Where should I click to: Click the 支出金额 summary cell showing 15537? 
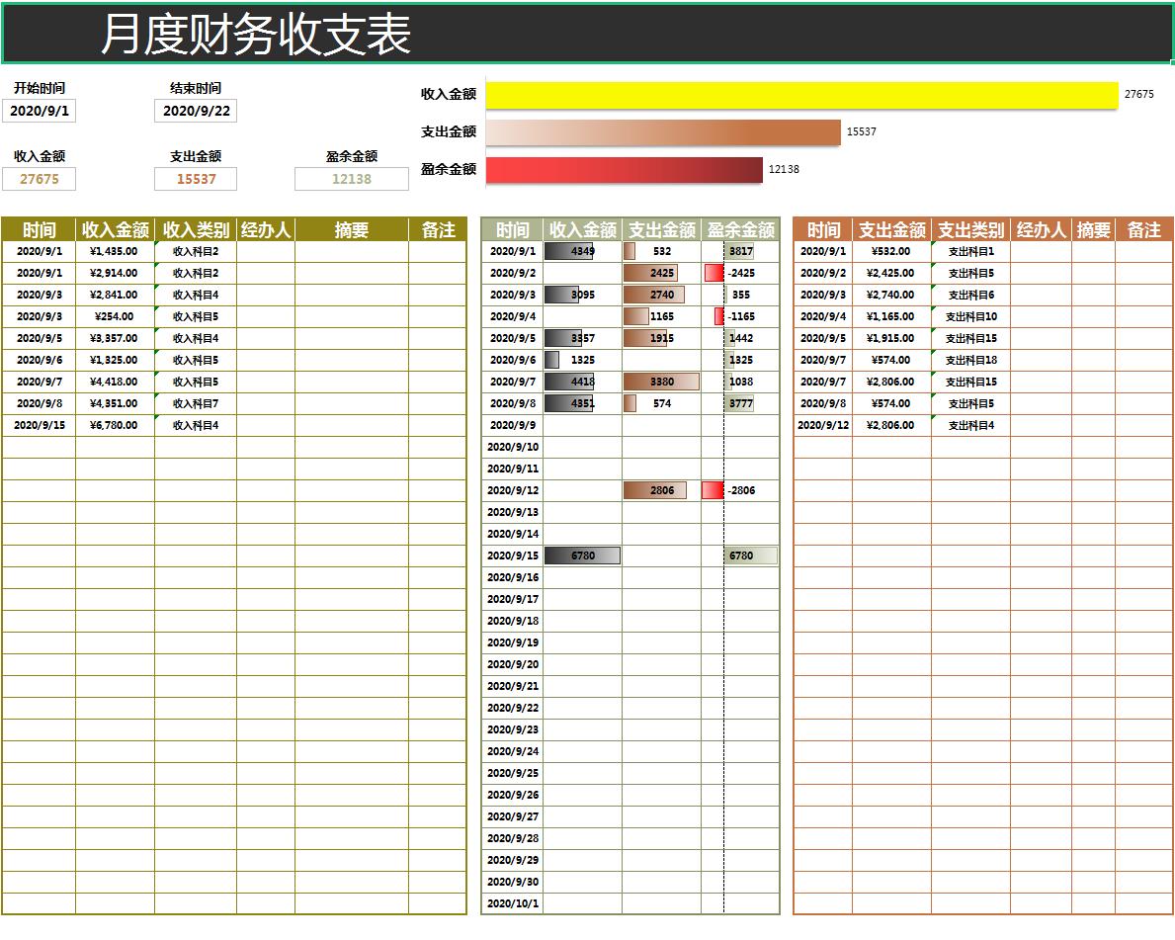pos(194,179)
